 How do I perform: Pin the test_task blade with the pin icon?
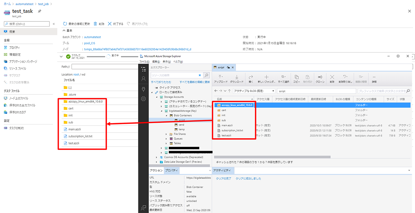click(x=39, y=11)
